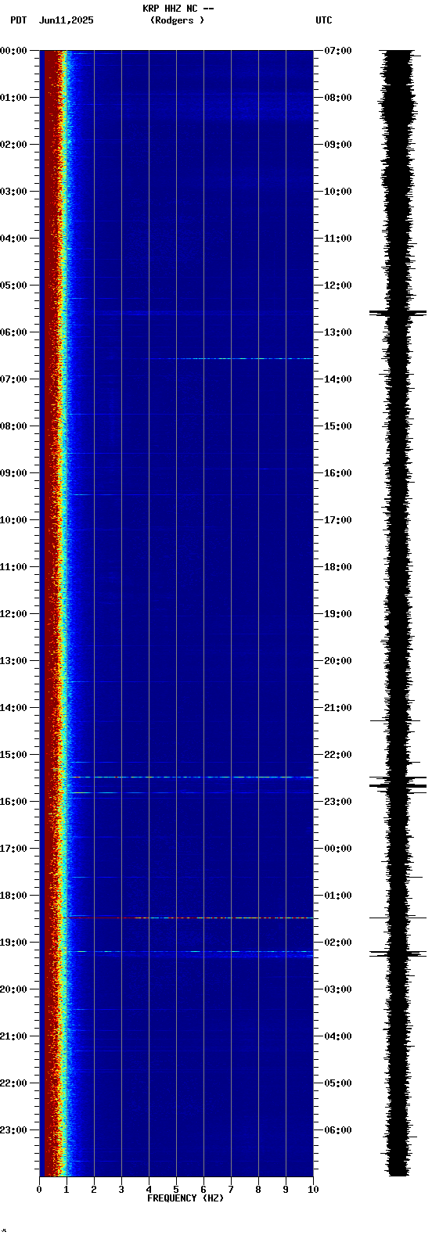The image size is (432, 1239).
Task: Click the 10 Hz tick label
Action: 313,1190
